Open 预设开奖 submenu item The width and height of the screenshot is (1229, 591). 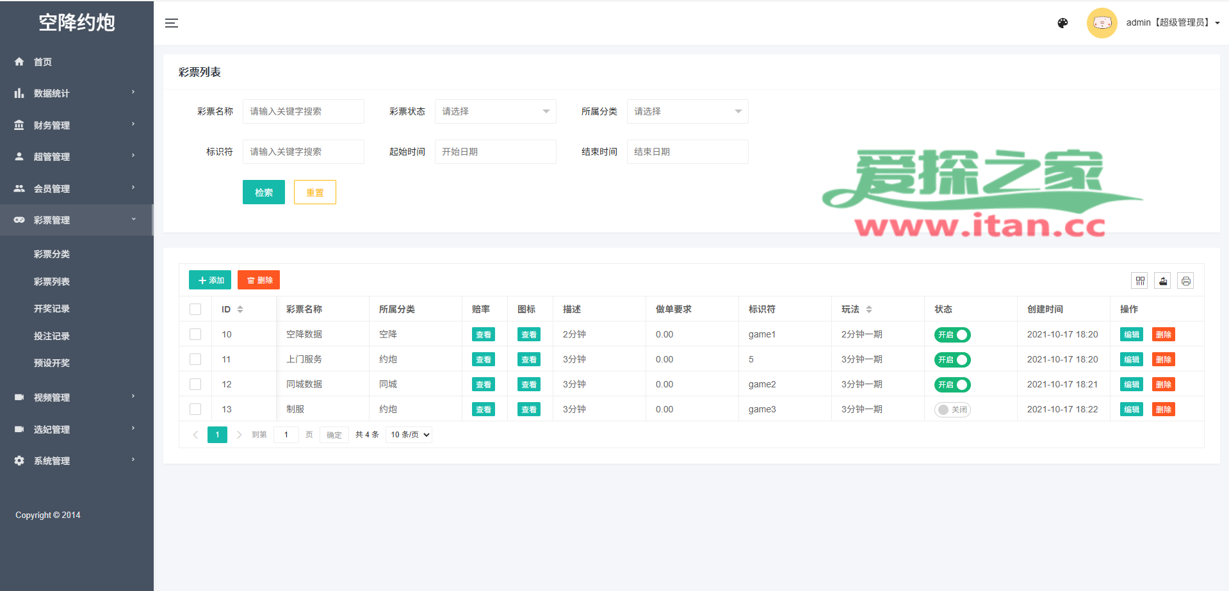point(52,363)
